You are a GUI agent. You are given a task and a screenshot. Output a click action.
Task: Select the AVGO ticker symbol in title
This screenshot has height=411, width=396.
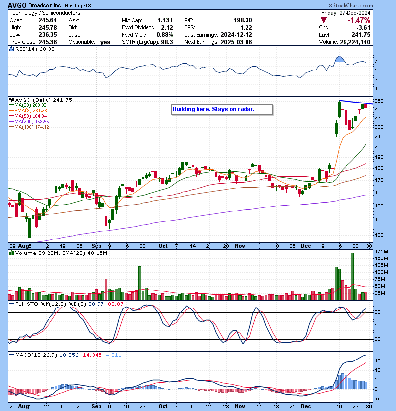(x=17, y=5)
